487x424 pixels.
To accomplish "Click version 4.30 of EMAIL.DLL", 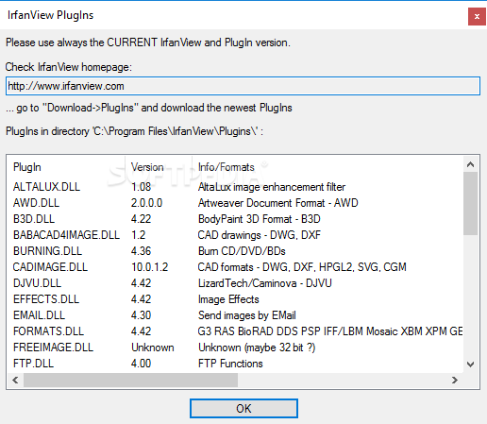I will pyautogui.click(x=142, y=315).
